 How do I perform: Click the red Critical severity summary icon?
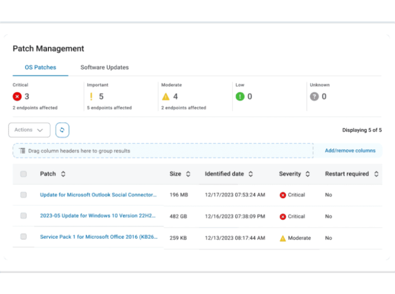[17, 97]
